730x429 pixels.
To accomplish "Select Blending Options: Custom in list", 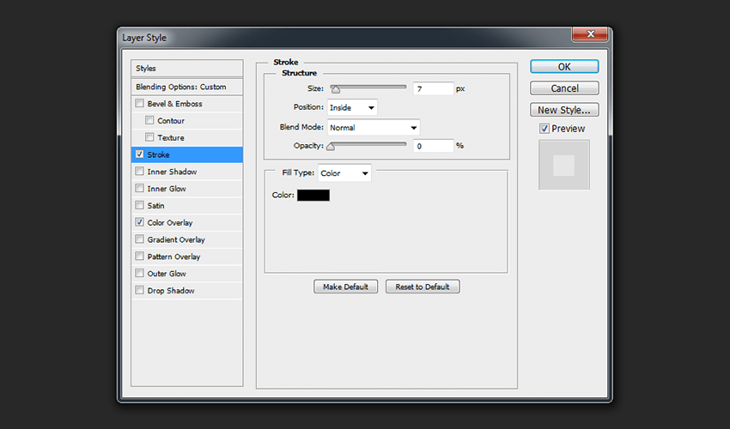I will (x=181, y=87).
